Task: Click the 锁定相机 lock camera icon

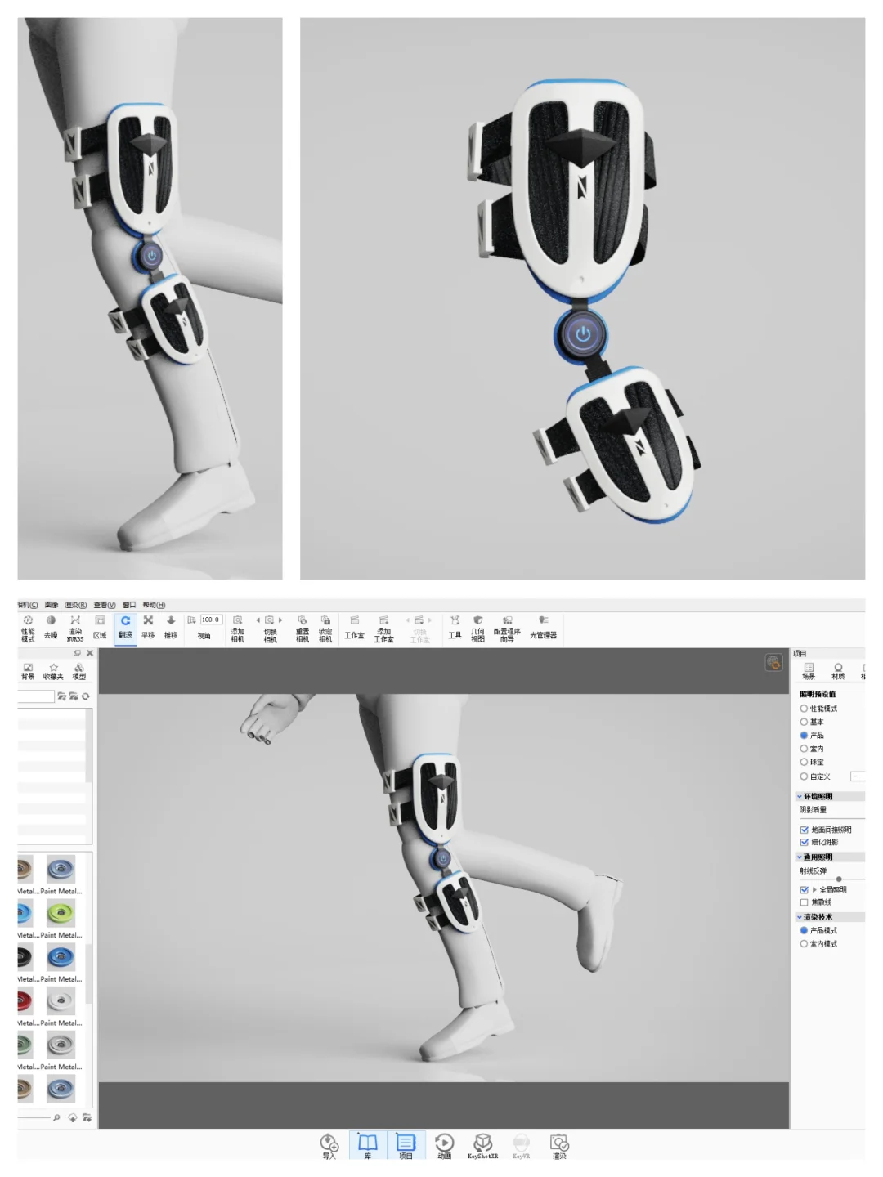Action: (x=325, y=628)
